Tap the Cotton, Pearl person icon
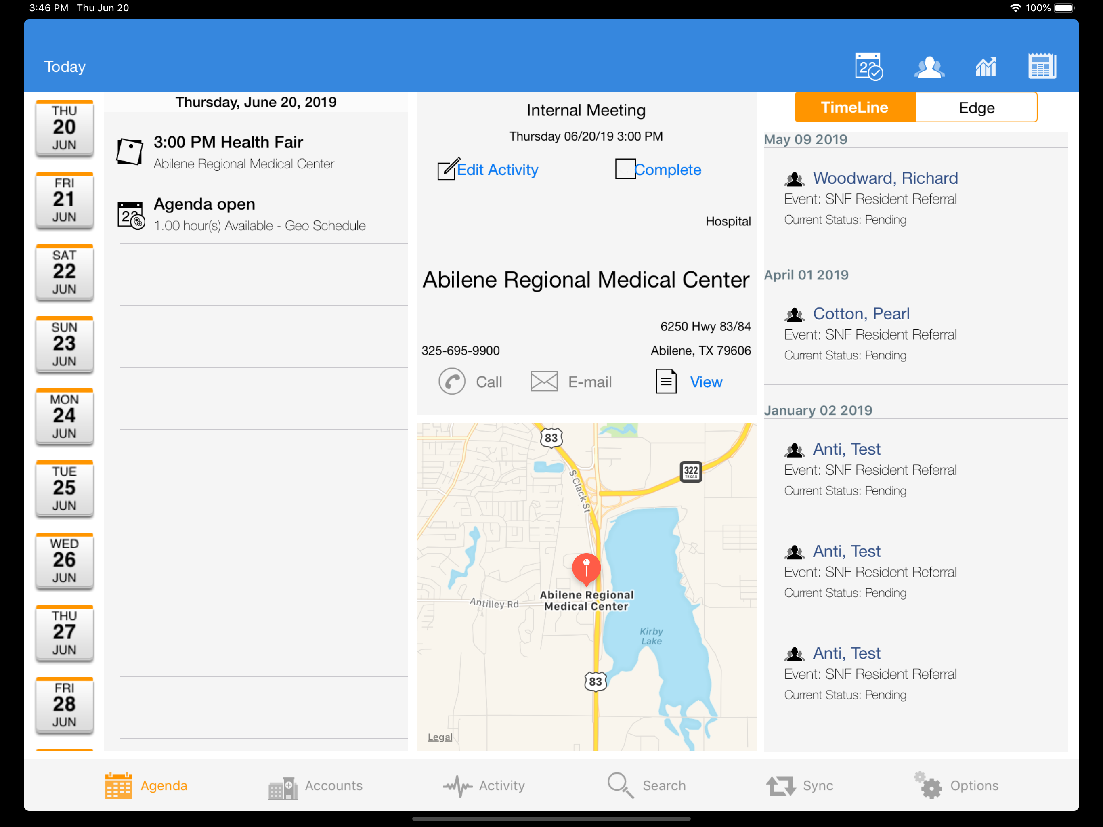Viewport: 1103px width, 827px height. click(794, 314)
